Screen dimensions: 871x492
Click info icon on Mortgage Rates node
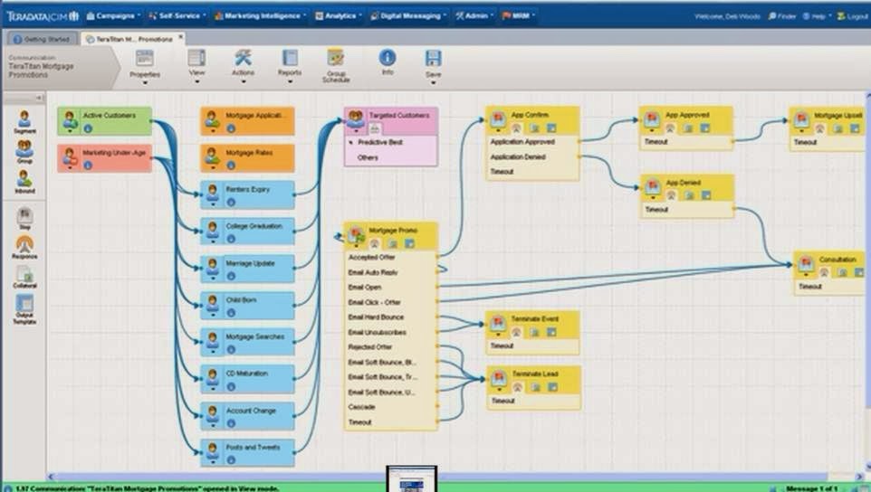(231, 166)
